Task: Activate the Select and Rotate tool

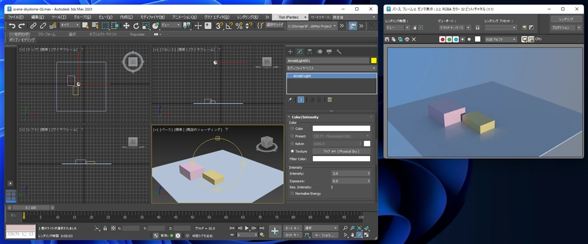Action: click(136, 26)
